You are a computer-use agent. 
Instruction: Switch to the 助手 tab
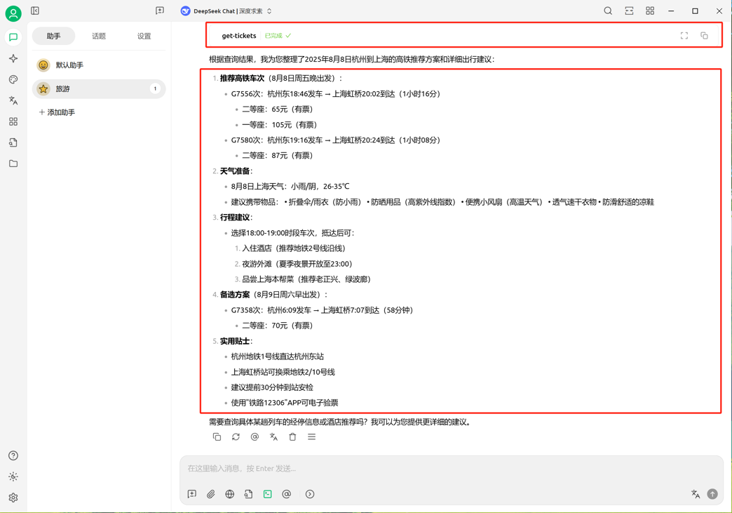coord(53,36)
